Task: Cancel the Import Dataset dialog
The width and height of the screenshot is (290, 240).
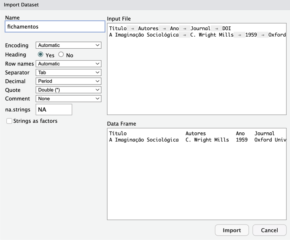Action: pyautogui.click(x=269, y=230)
